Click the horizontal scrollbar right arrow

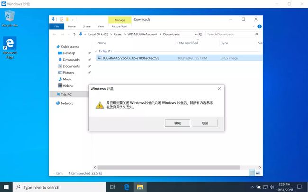pyautogui.click(x=260, y=167)
